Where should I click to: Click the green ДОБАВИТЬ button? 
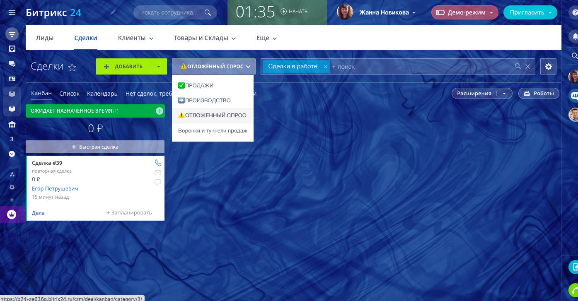123,66
